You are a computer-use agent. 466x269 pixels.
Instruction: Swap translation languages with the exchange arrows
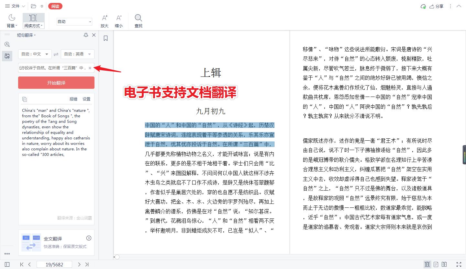tap(56, 54)
